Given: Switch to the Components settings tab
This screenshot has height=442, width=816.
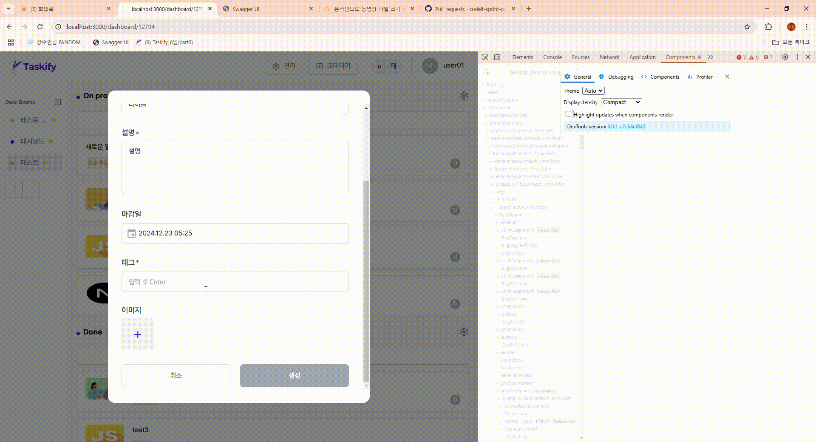Looking at the screenshot, I should click(x=660, y=77).
